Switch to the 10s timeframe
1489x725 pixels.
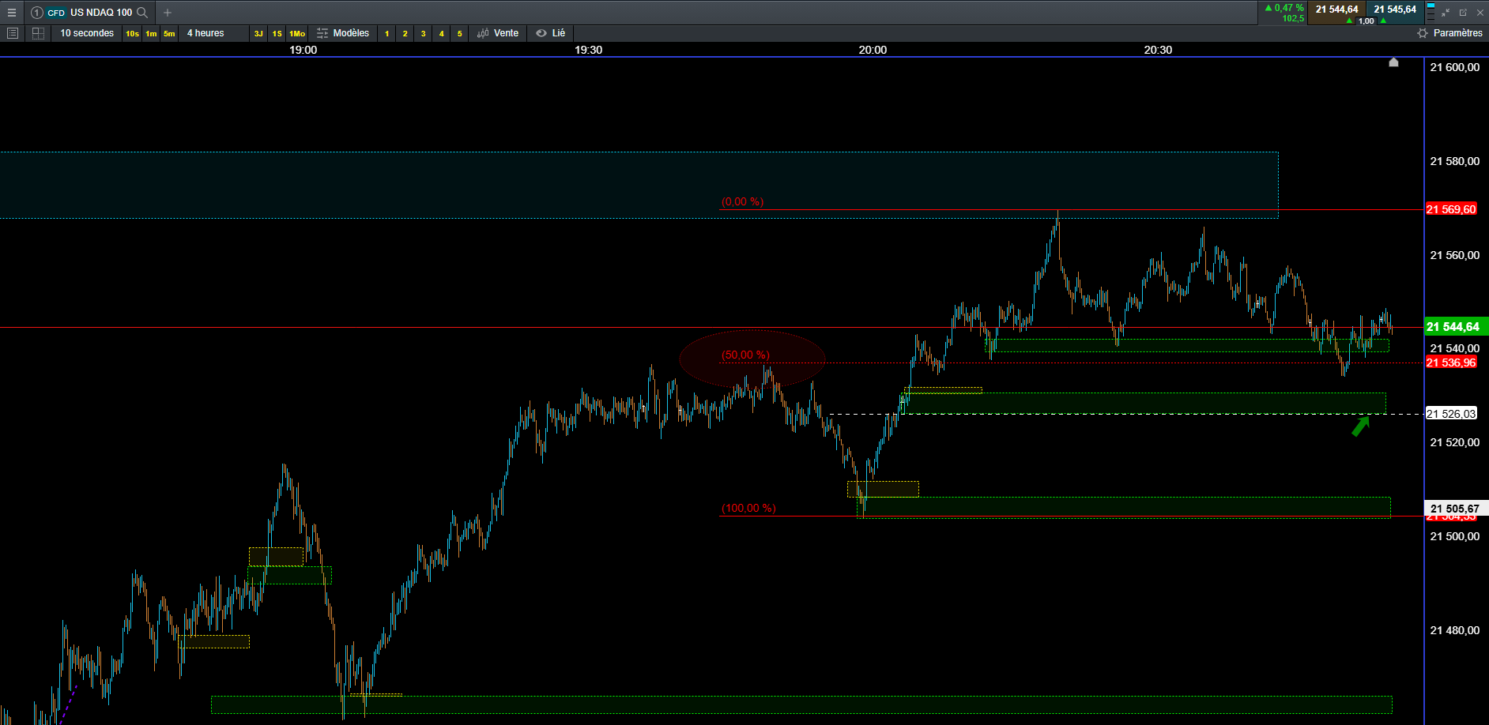point(132,33)
